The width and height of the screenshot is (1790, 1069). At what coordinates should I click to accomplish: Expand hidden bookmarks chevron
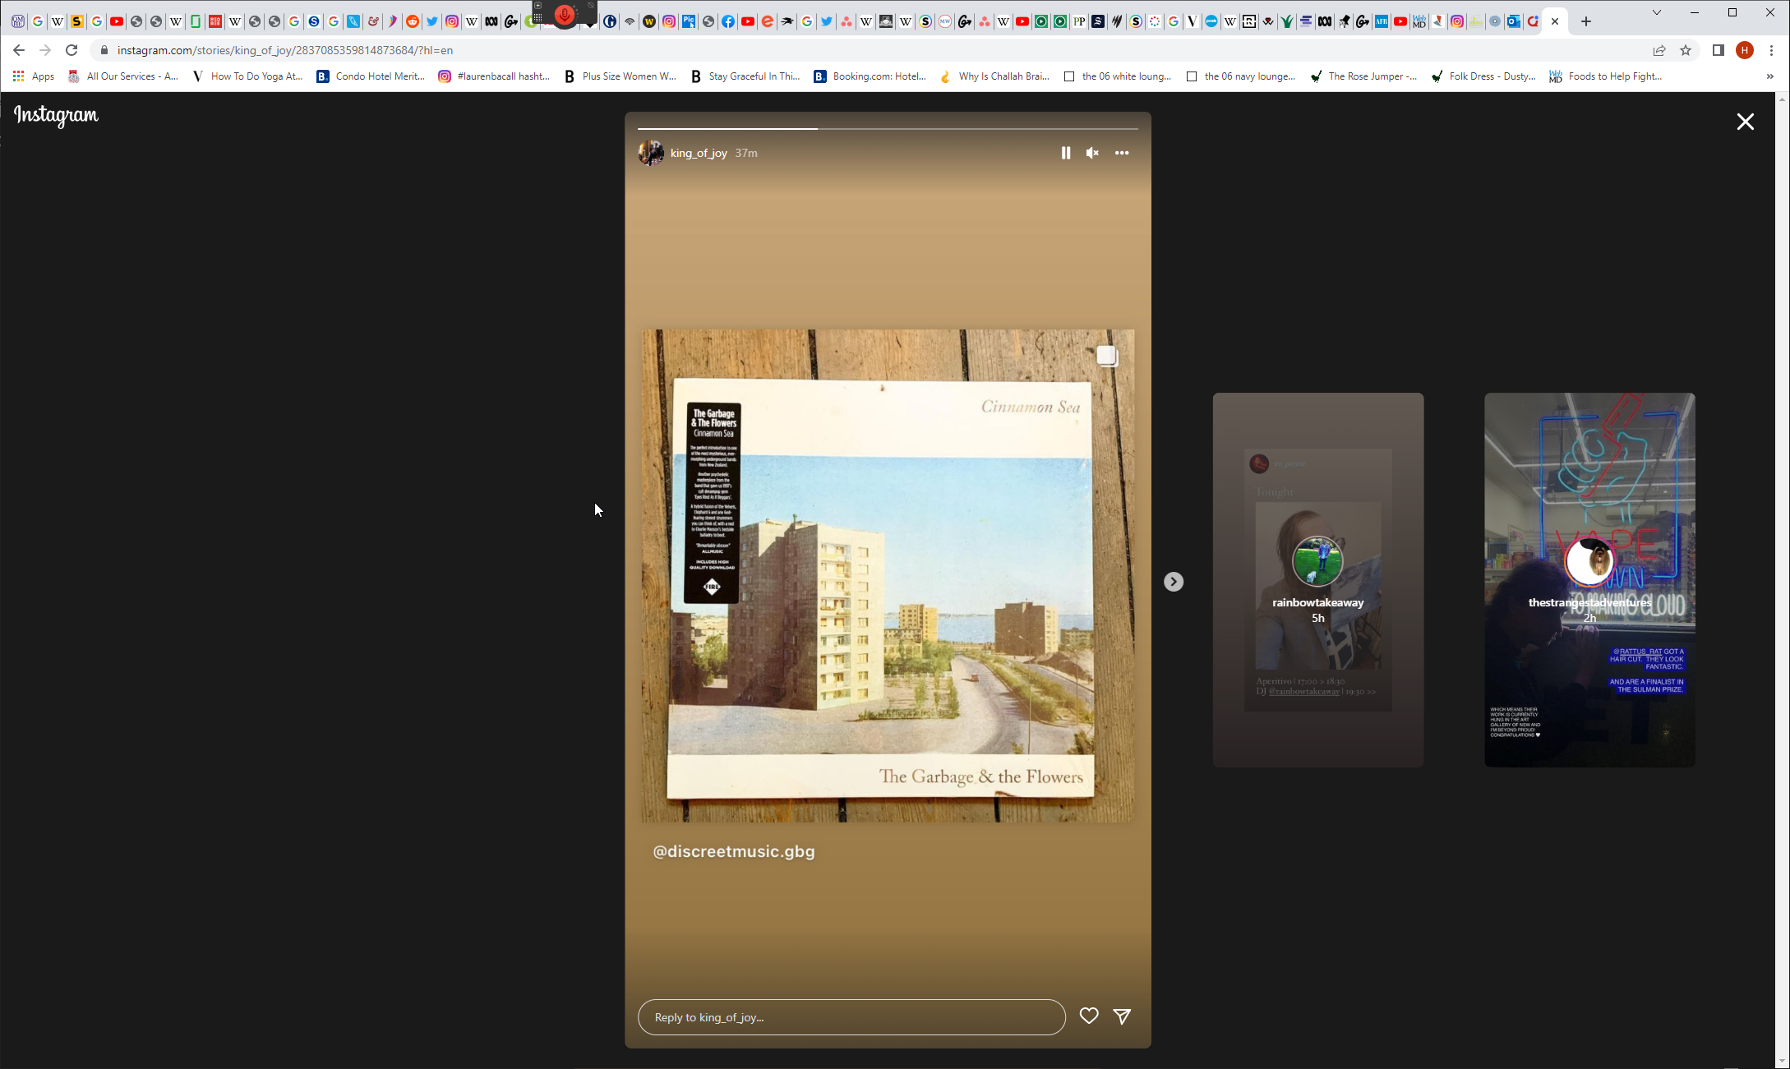pos(1769,76)
